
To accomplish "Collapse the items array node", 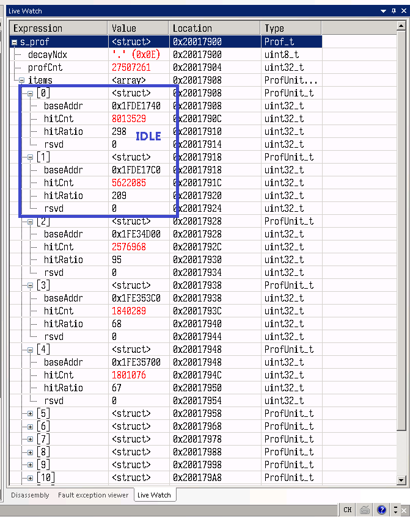I will click(22, 81).
